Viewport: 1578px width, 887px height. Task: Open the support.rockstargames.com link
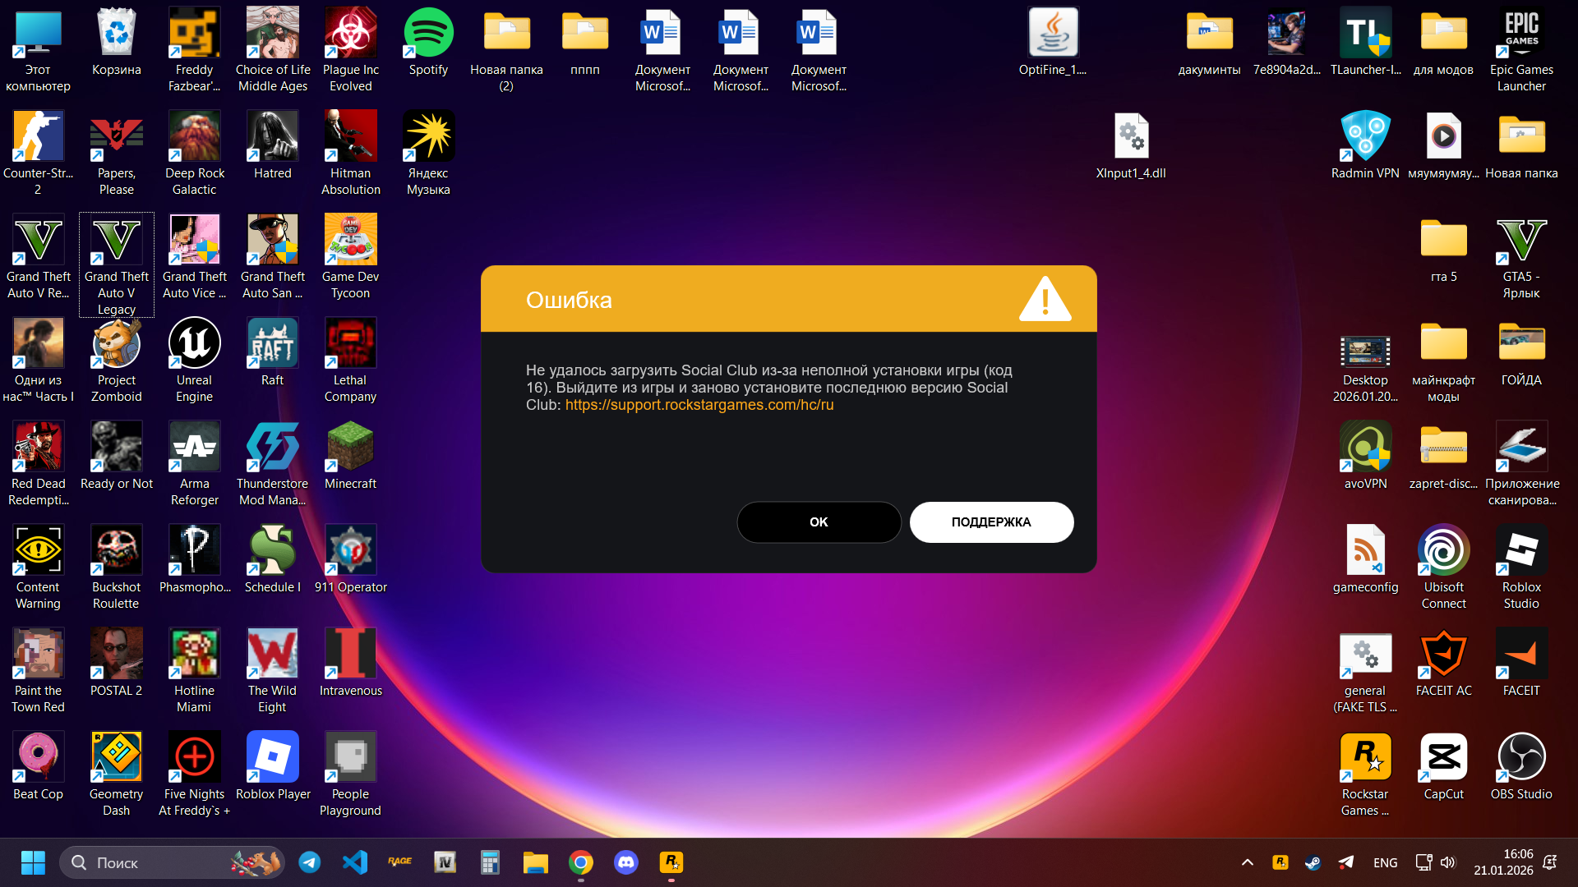699,405
